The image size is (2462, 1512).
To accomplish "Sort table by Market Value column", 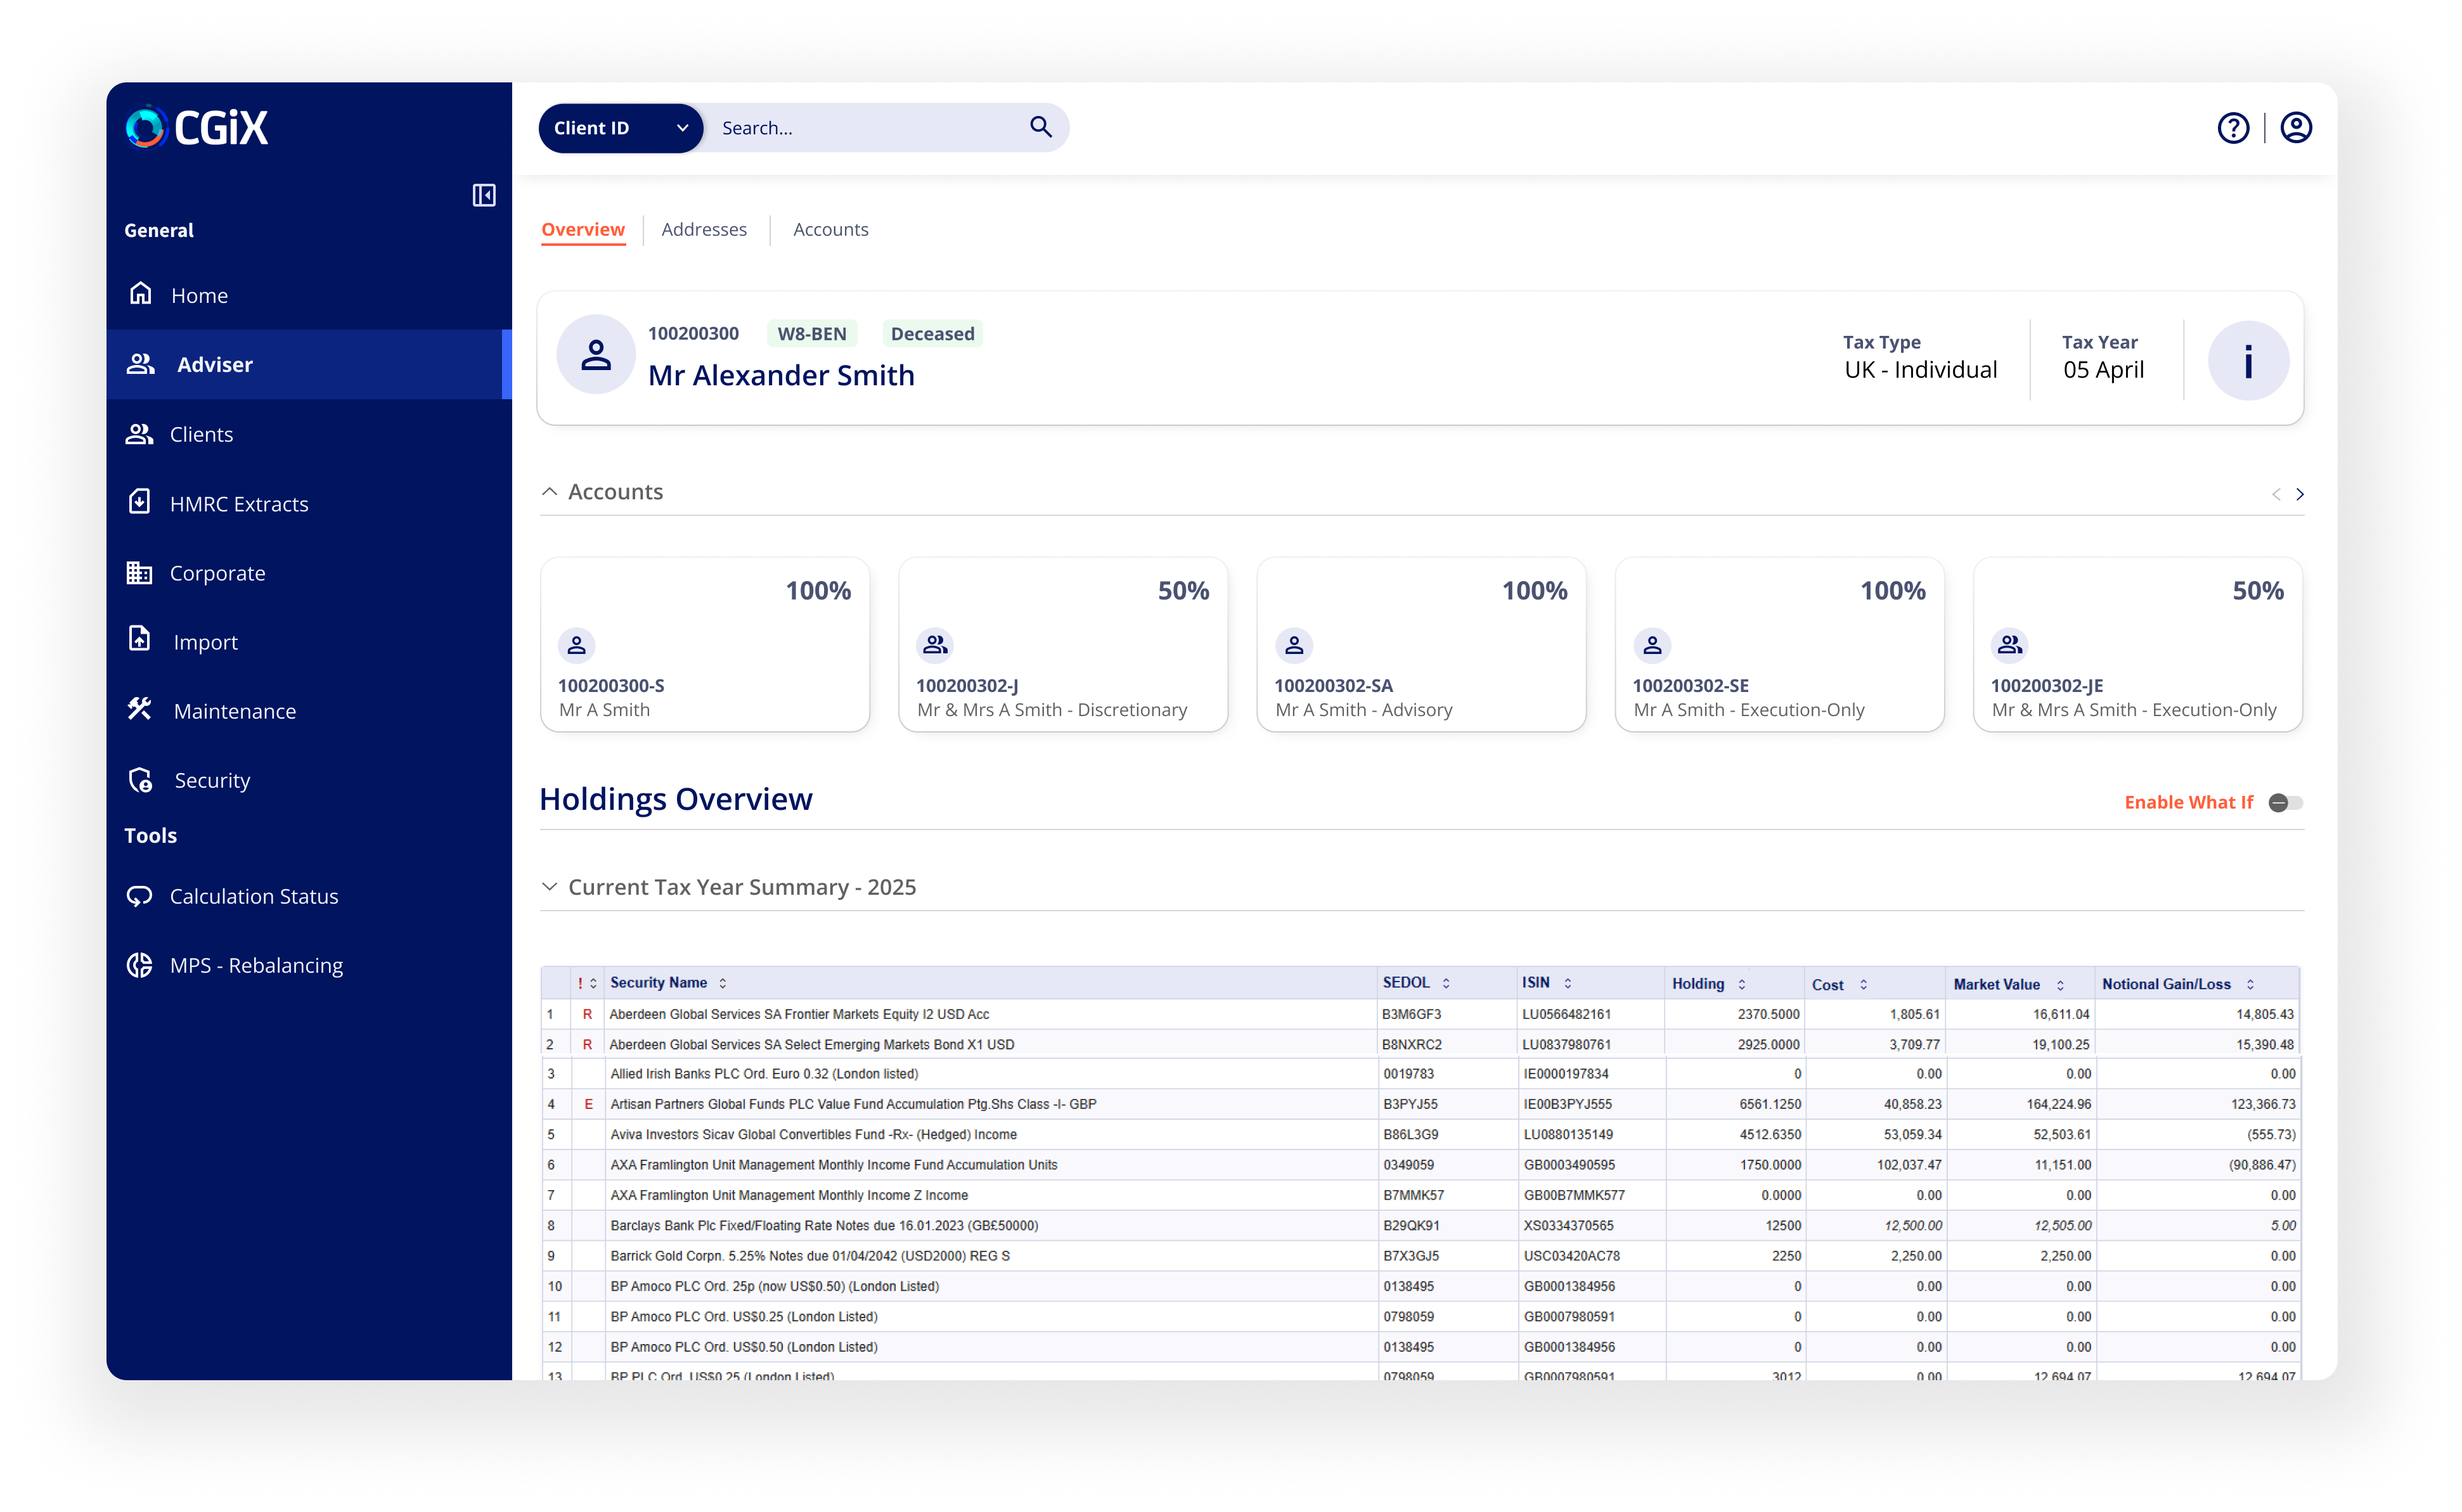I will [2059, 985].
